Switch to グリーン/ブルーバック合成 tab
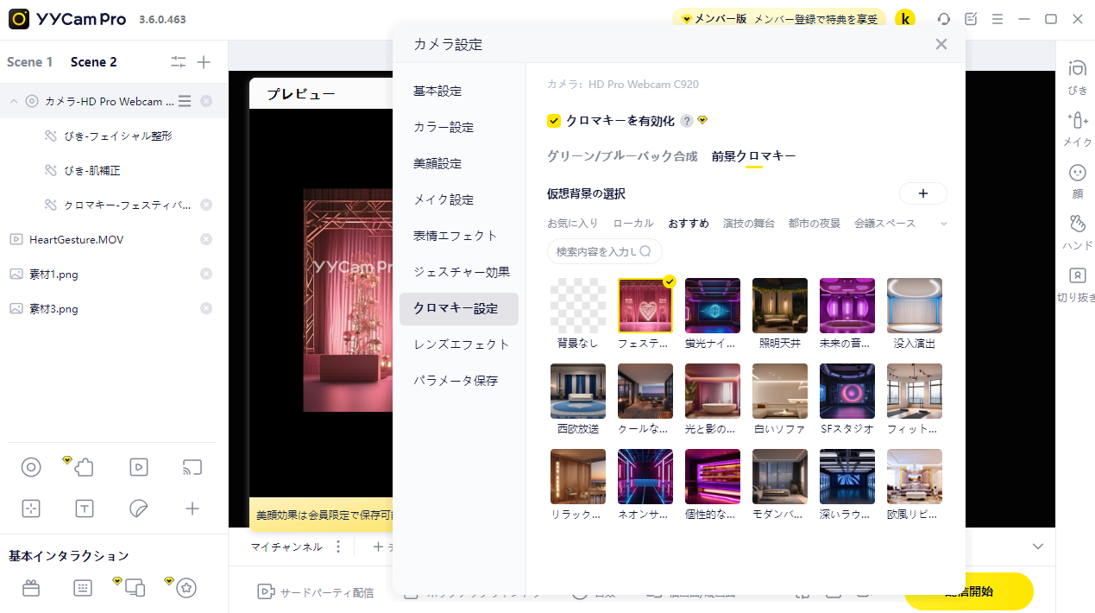 (x=622, y=156)
